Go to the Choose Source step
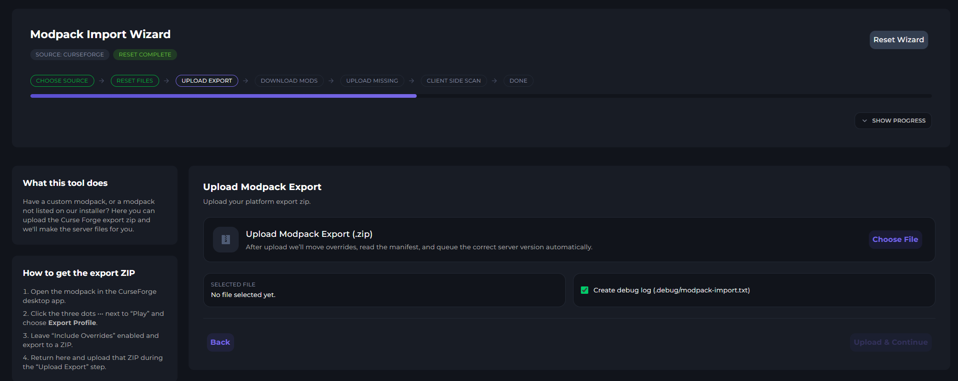This screenshot has width=958, height=381. [x=62, y=81]
